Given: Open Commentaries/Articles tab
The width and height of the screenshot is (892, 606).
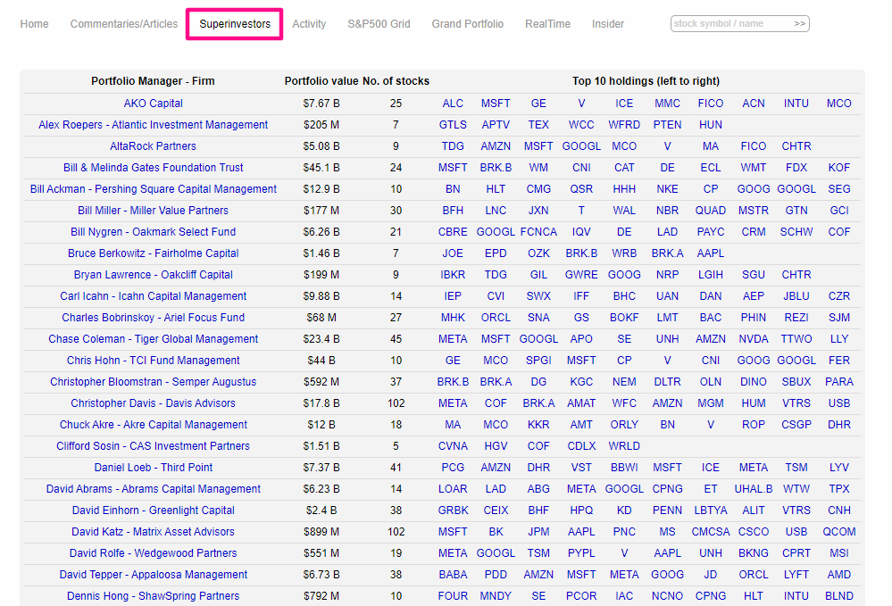Looking at the screenshot, I should click(x=124, y=24).
